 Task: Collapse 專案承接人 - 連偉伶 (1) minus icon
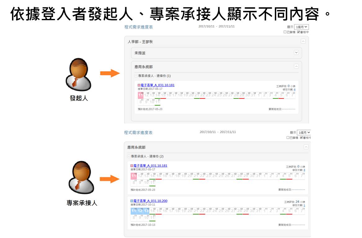[x=136, y=76]
